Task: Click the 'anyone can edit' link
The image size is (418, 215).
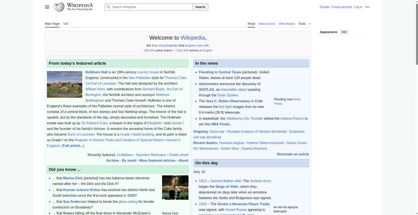Action: 197,45
